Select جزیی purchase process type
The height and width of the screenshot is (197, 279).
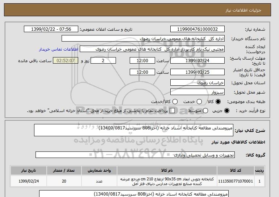pyautogui.click(x=227, y=111)
